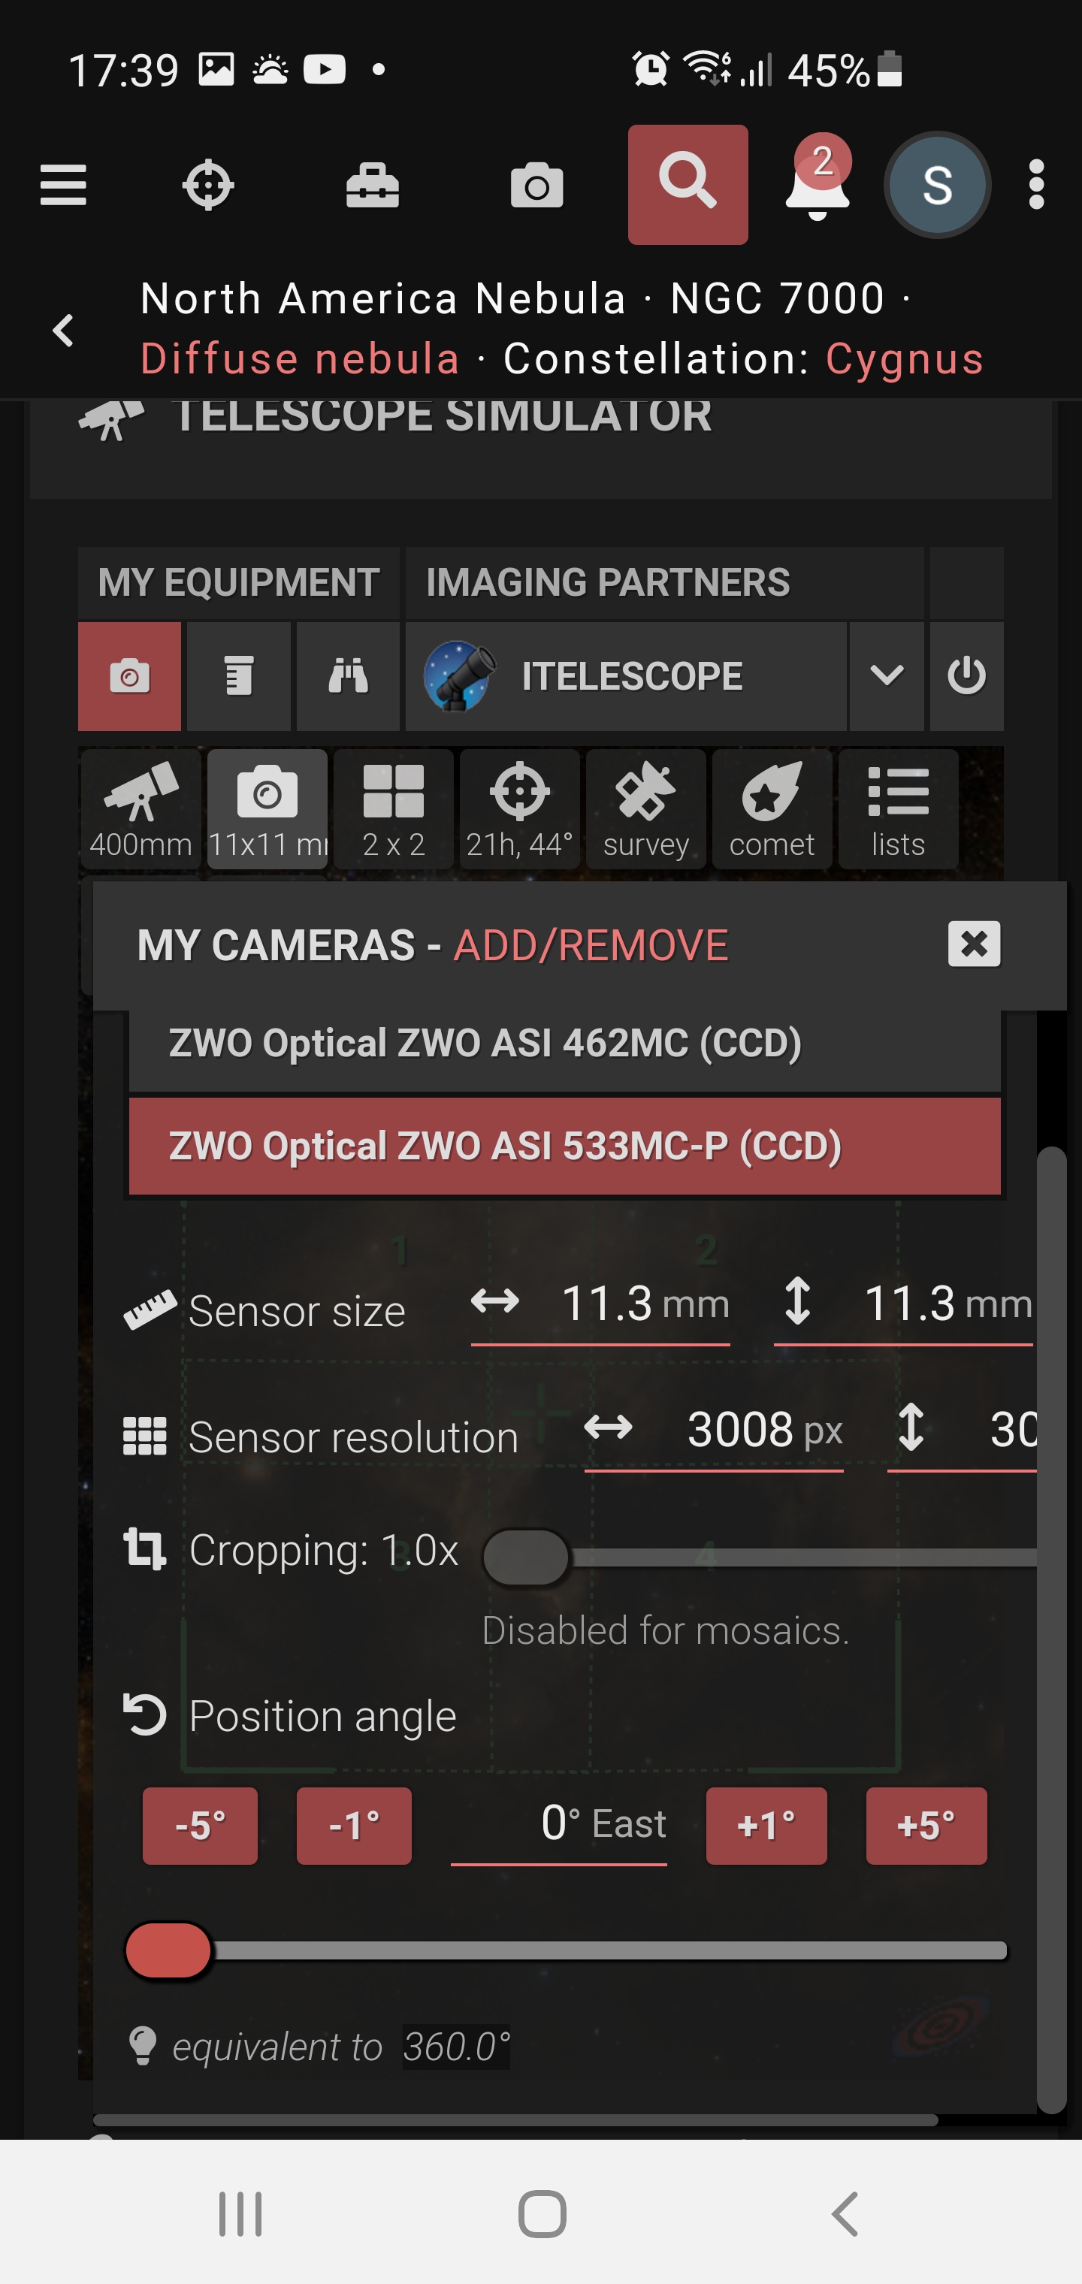Tap the sensor width 11.3 mm field
This screenshot has width=1082, height=2284.
point(609,1304)
